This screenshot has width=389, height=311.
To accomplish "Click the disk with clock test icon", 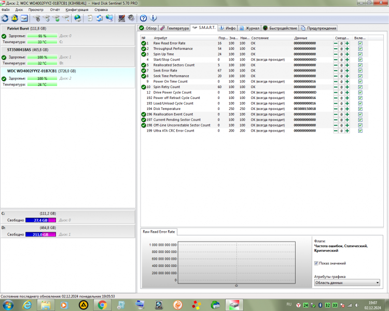I will 46,18.
